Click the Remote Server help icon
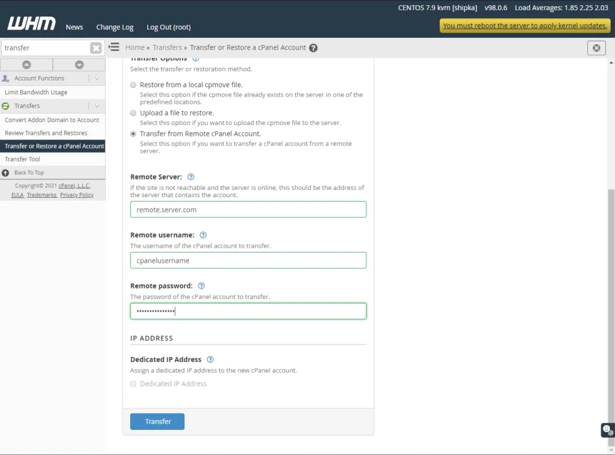This screenshot has width=615, height=455. pos(191,177)
